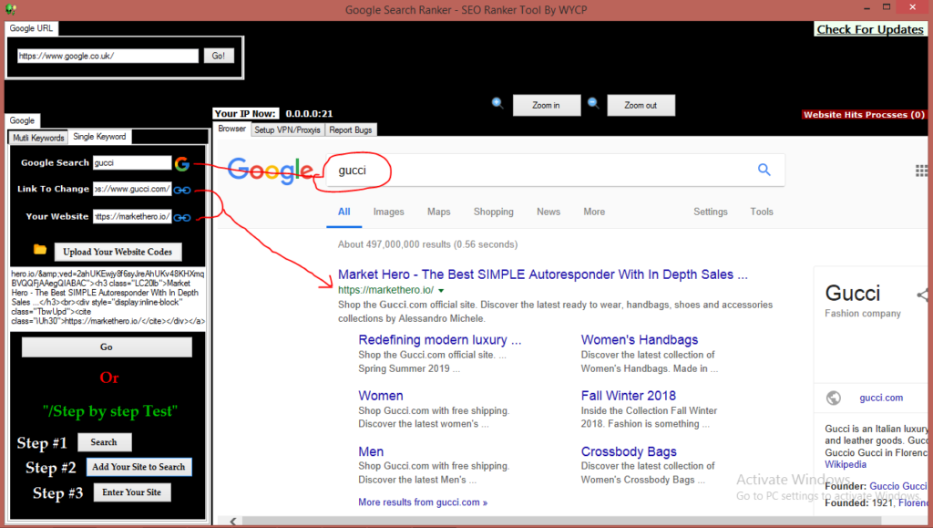Viewport: 933px width, 528px height.
Task: Select the All search results tab
Action: pos(343,212)
